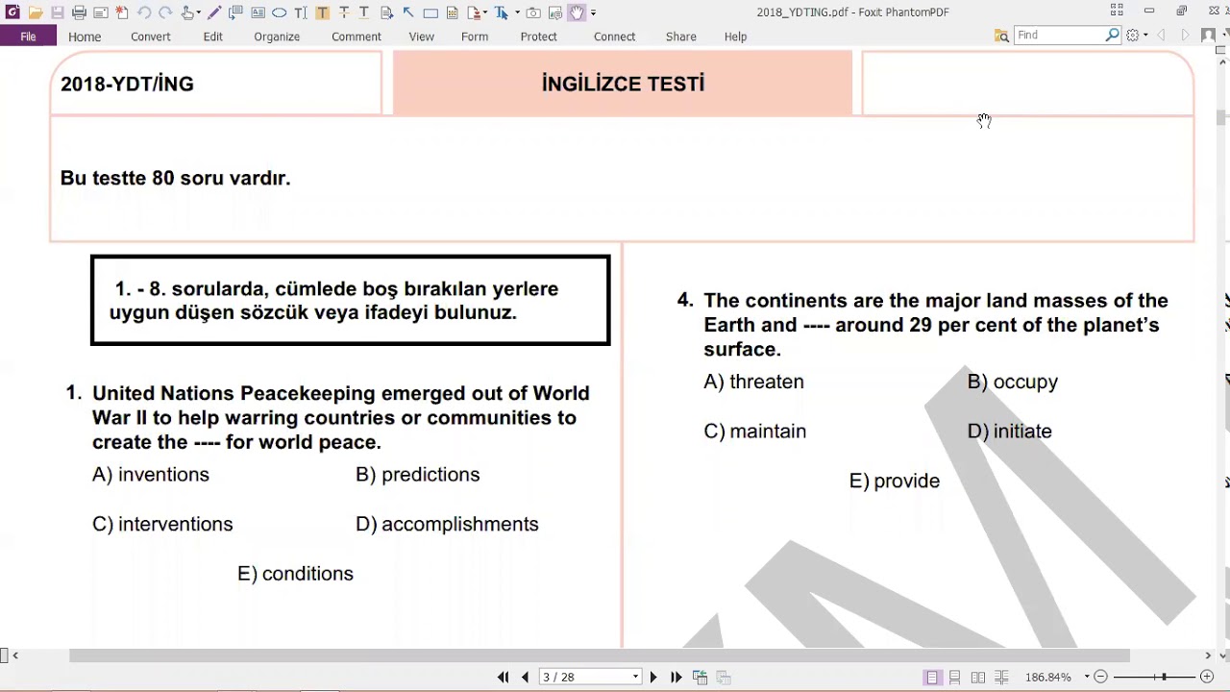Enable continuous facing view mode
1230x692 pixels.
coord(1001,678)
